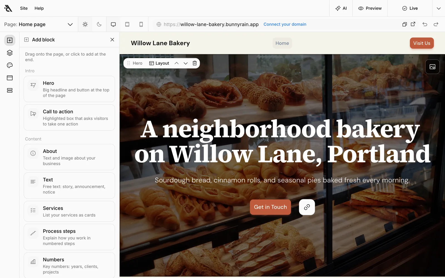Open the Help menu

(x=39, y=8)
